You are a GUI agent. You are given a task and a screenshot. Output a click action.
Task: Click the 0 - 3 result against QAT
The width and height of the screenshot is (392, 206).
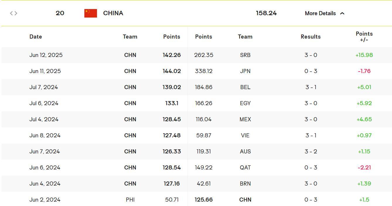311,167
